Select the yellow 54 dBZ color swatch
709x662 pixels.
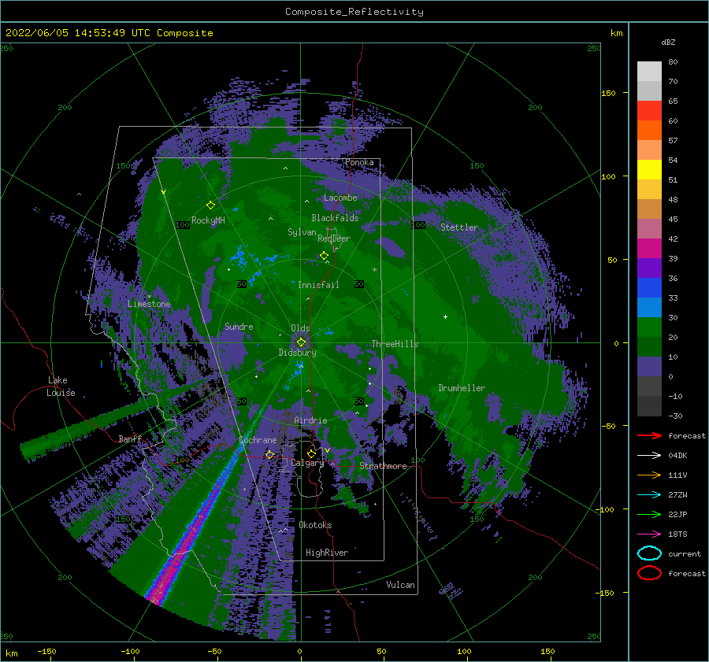click(x=649, y=169)
